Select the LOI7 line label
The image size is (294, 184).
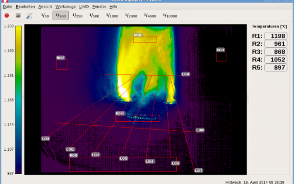(x=199, y=171)
